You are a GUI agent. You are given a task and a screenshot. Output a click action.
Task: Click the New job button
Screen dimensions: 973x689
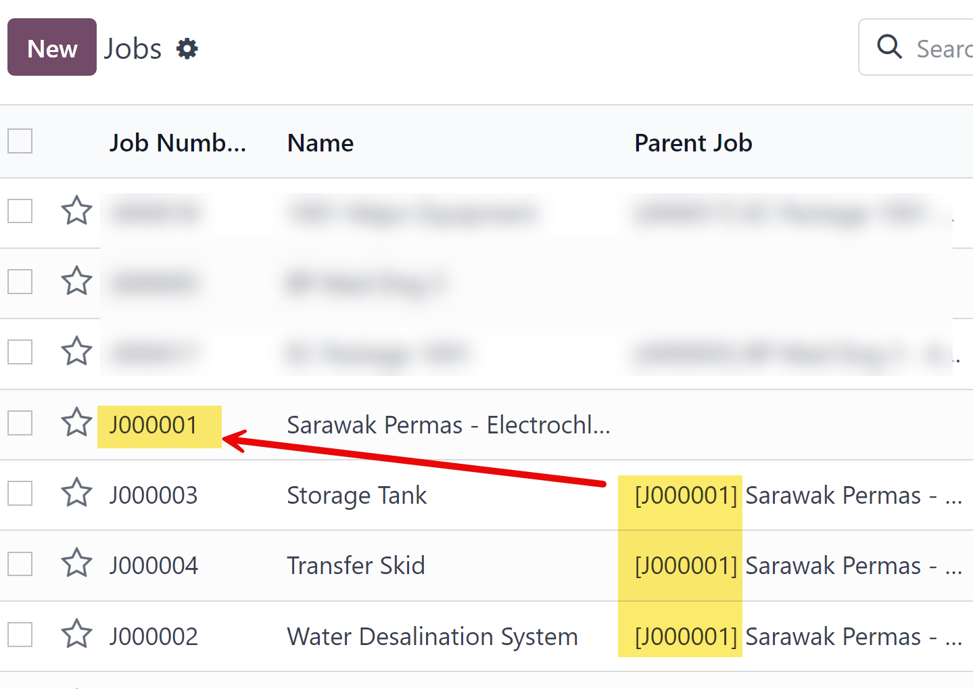(52, 47)
